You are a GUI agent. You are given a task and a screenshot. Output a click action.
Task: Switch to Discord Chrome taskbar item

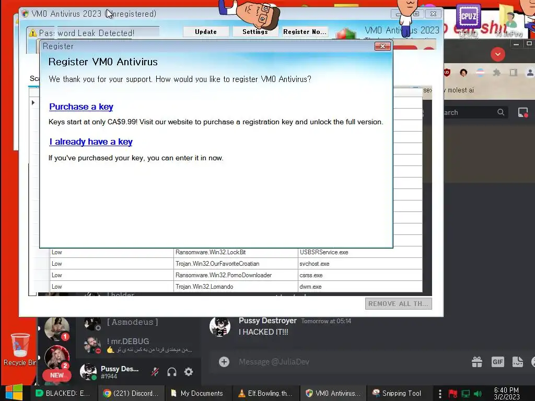131,393
